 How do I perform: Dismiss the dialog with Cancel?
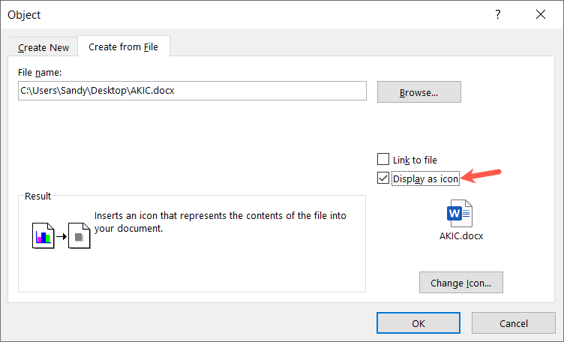(x=513, y=323)
